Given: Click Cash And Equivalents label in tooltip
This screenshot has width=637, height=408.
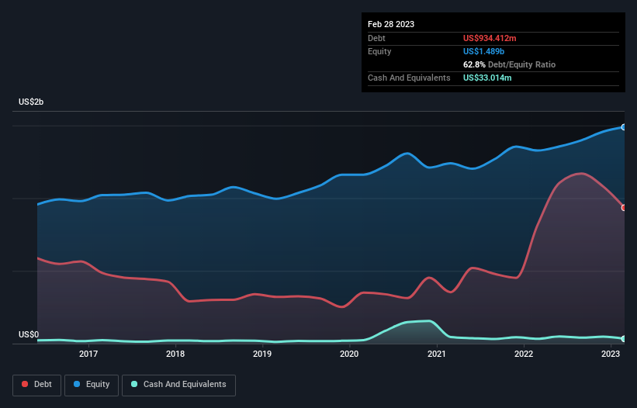Looking at the screenshot, I should coord(409,78).
